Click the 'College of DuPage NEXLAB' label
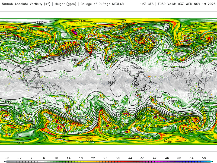This screenshot has width=217, height=163. [x=102, y=4]
